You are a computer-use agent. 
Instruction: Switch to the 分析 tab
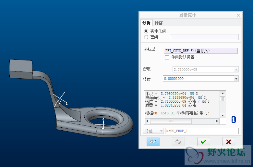tap(147, 23)
